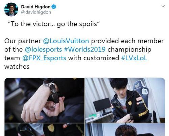Open the @LouisVuitton mention

66,41
